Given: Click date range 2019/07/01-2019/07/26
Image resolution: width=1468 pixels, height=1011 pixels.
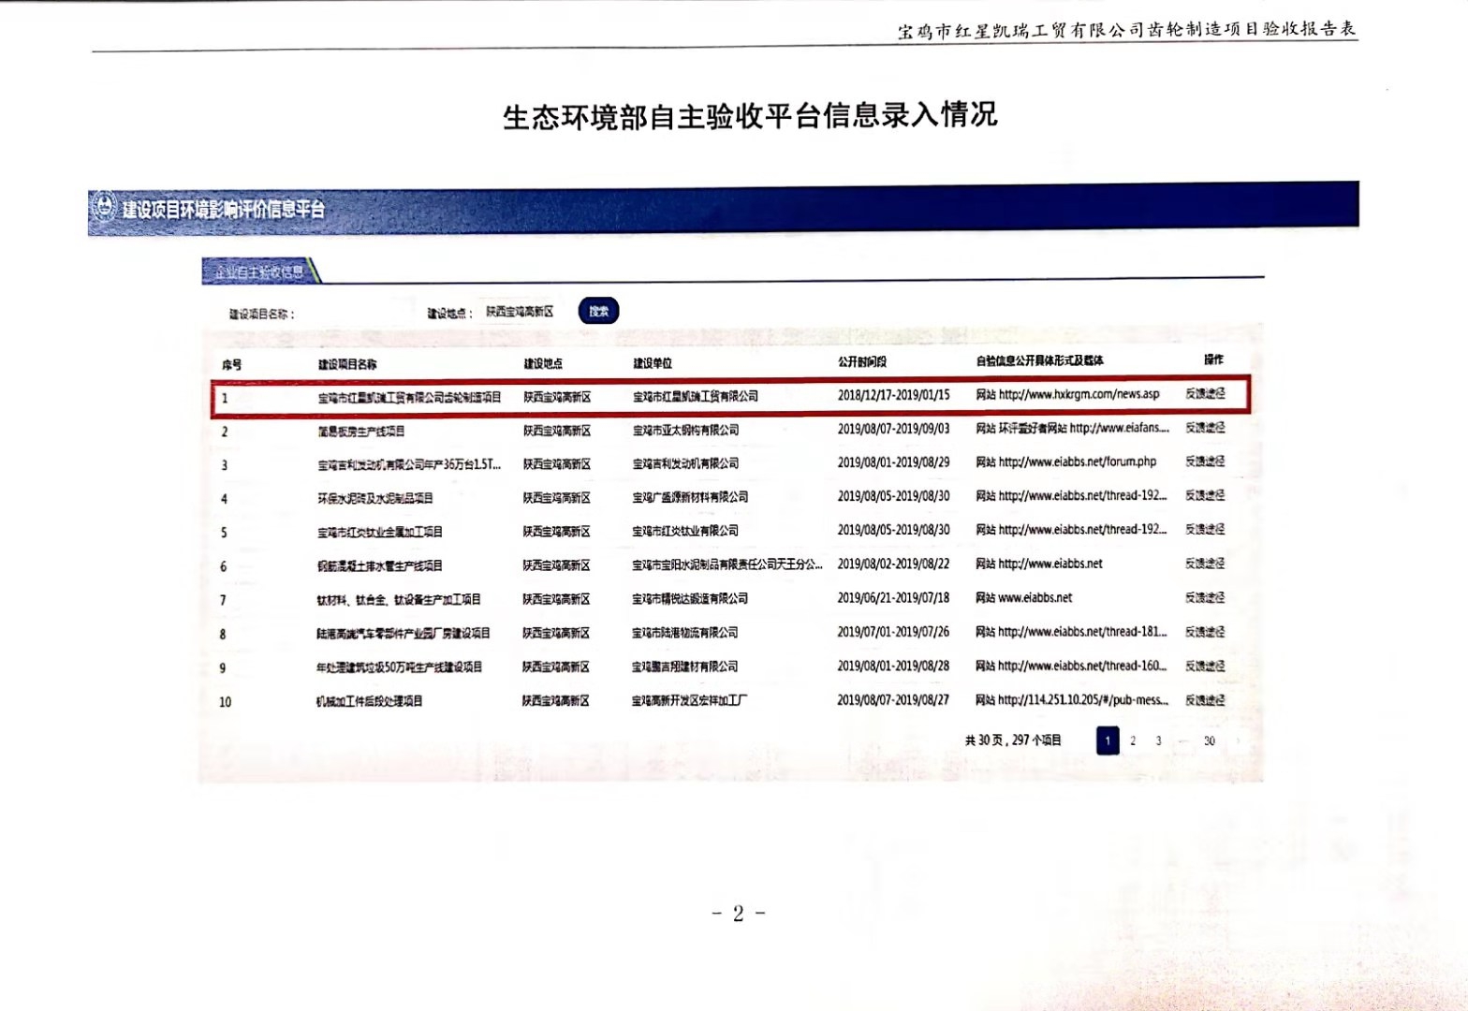Looking at the screenshot, I should tap(894, 632).
